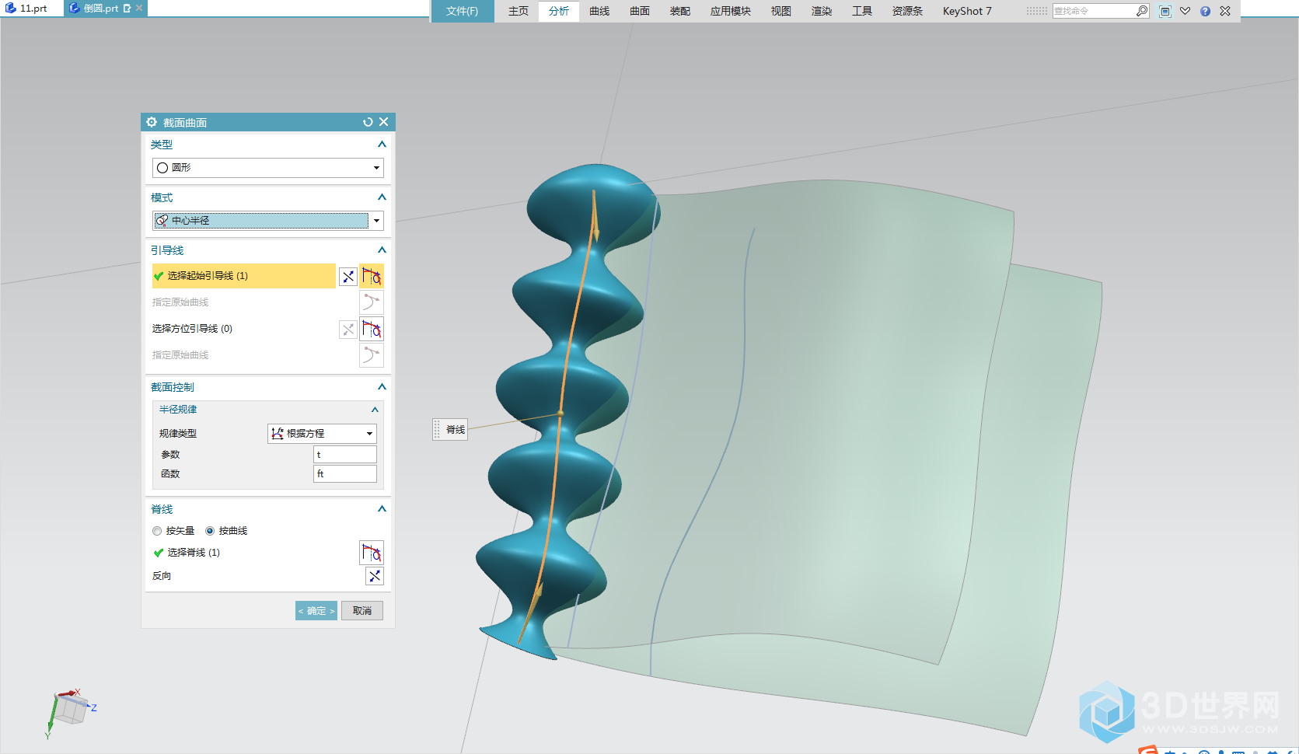The image size is (1299, 754).
Task: Switch to the 曲线 ribbon tab
Action: 599,11
